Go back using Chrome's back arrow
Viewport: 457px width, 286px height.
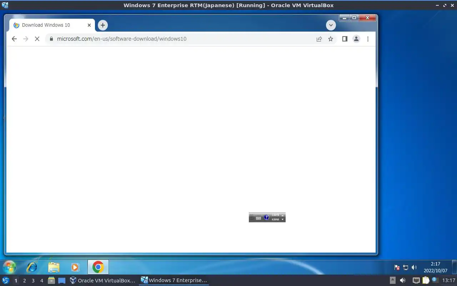[x=14, y=39]
